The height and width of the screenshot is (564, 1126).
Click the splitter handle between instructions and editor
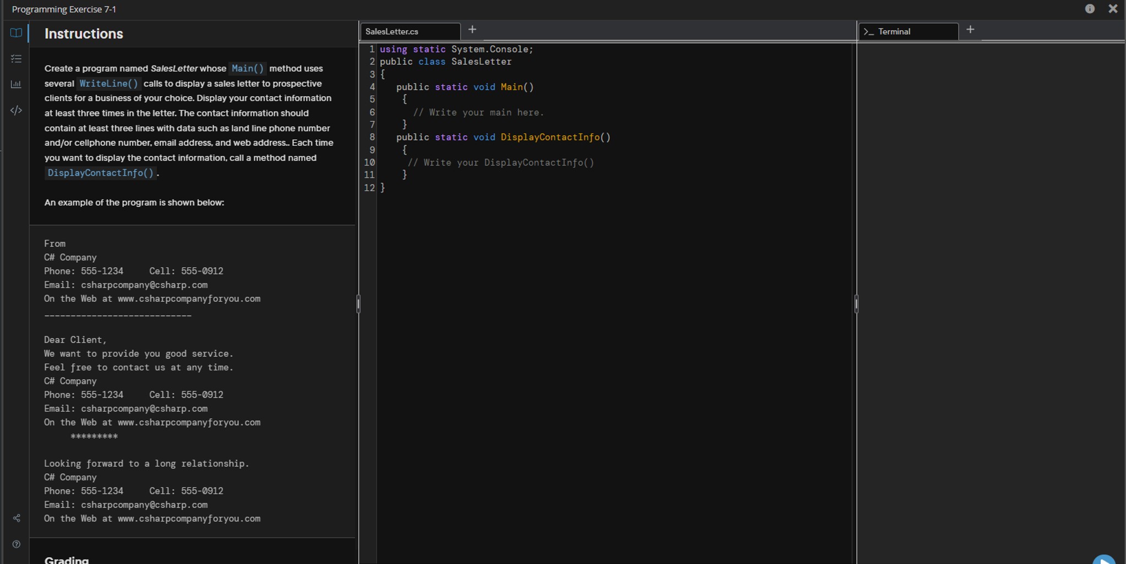(358, 303)
